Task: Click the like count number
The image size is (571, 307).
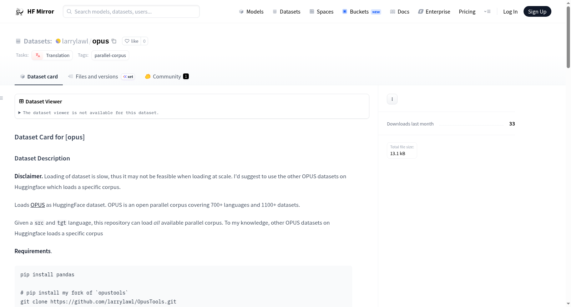Action: [x=144, y=41]
